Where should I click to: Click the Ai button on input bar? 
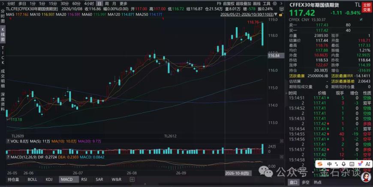(x=368, y=164)
